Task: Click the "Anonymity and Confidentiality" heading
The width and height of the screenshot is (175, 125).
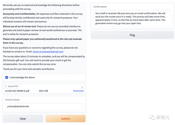Action: (x=19, y=14)
